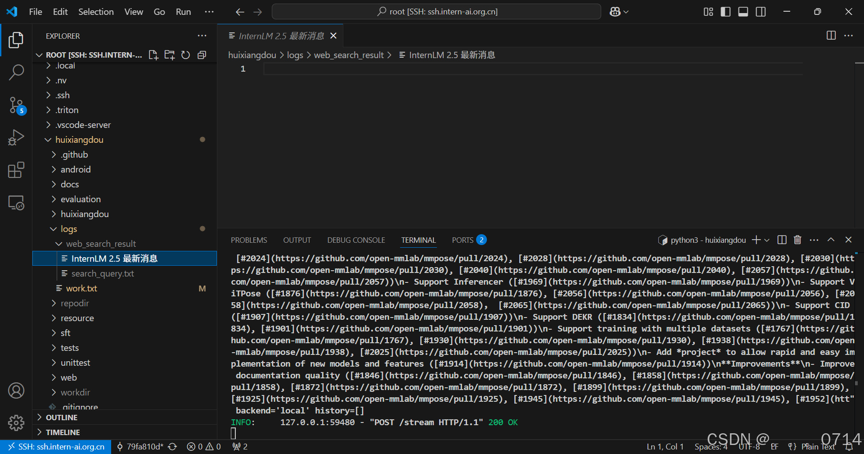Open Source Control view with 5 changes
The width and height of the screenshot is (864, 454).
pos(17,105)
